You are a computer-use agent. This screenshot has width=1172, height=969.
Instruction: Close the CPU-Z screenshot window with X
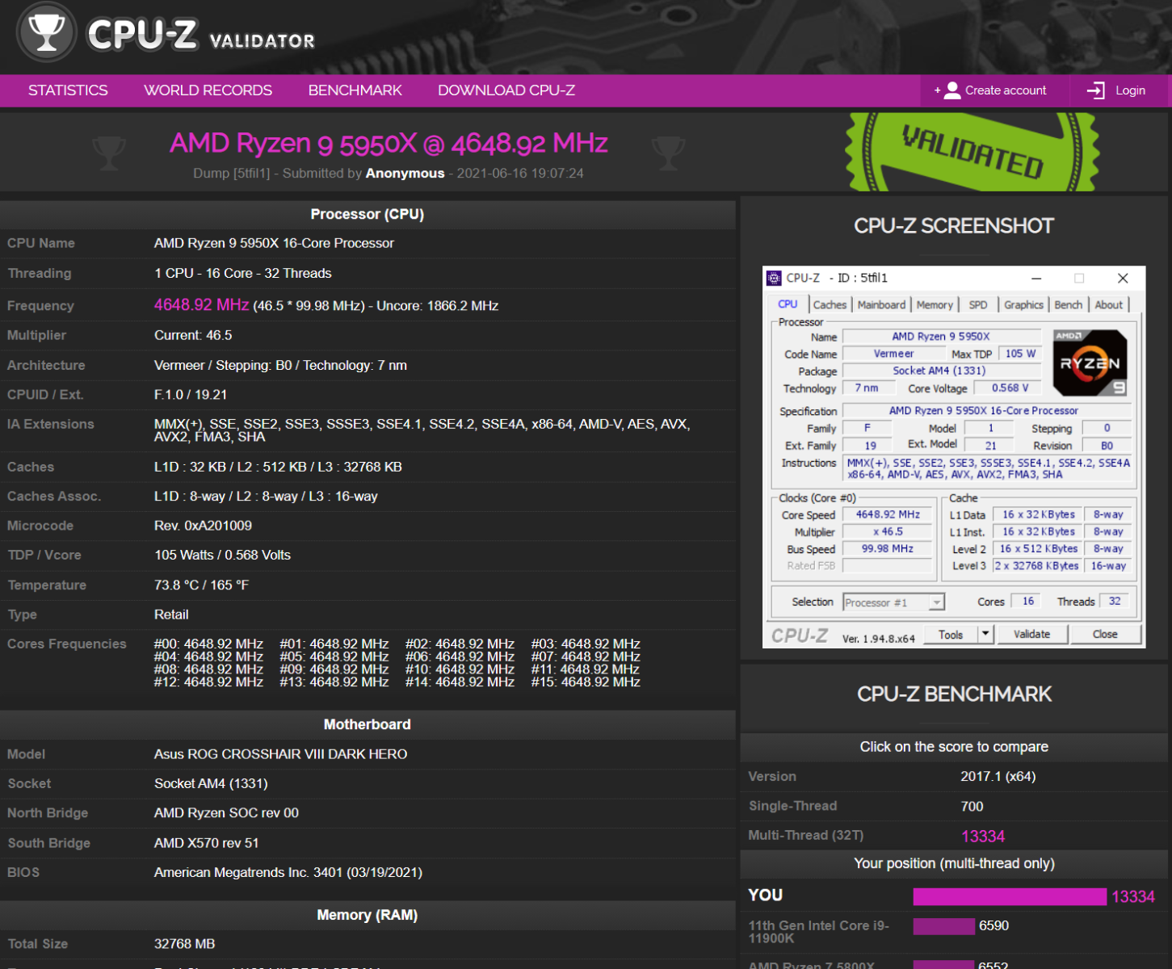[1123, 278]
